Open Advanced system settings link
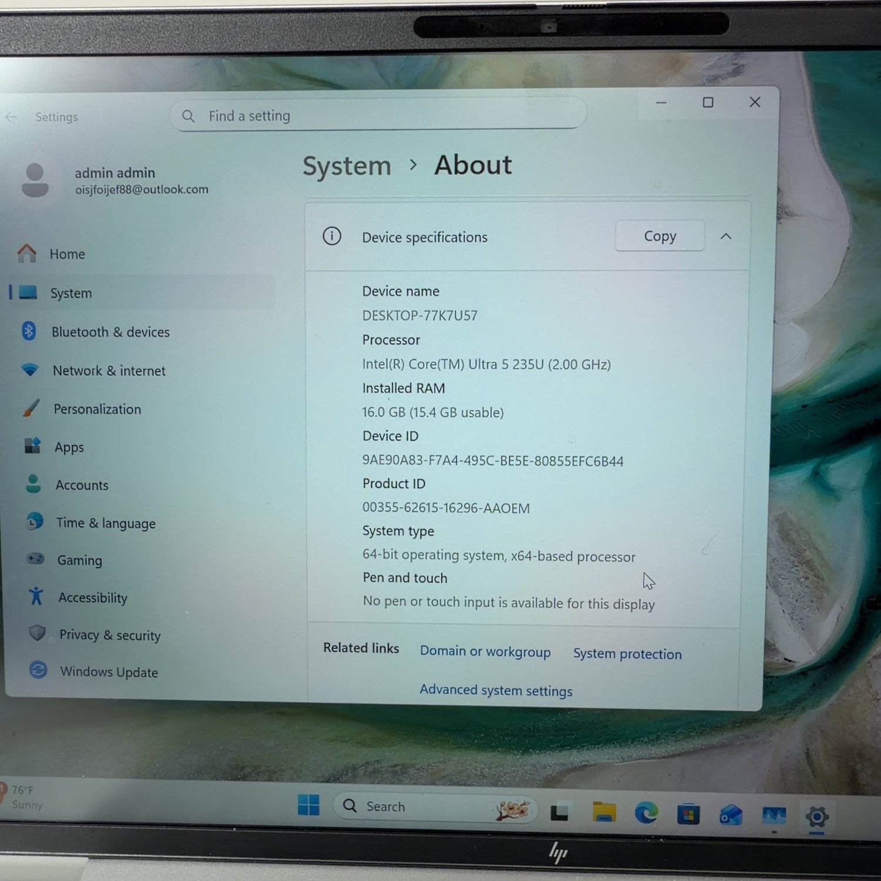 coord(496,690)
